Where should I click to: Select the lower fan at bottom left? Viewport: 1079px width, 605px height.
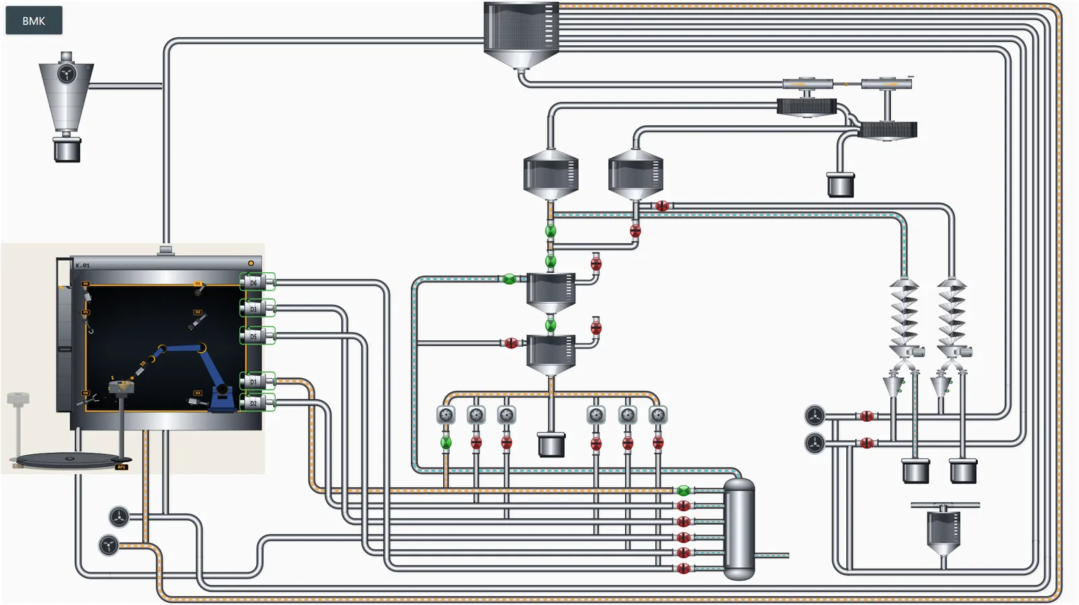[x=109, y=545]
